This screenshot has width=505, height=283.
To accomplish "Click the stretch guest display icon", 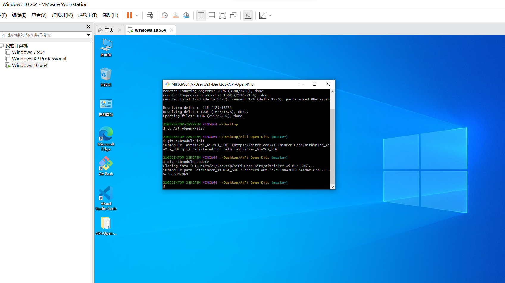I will [263, 15].
